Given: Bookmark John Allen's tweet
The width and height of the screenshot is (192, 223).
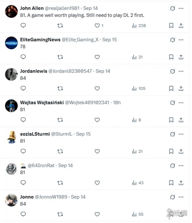Looking at the screenshot, I should tap(171, 25).
